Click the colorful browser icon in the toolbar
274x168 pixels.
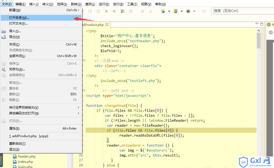pos(175,11)
